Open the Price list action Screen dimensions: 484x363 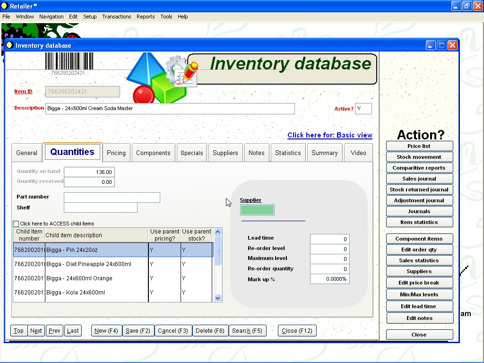tap(419, 146)
